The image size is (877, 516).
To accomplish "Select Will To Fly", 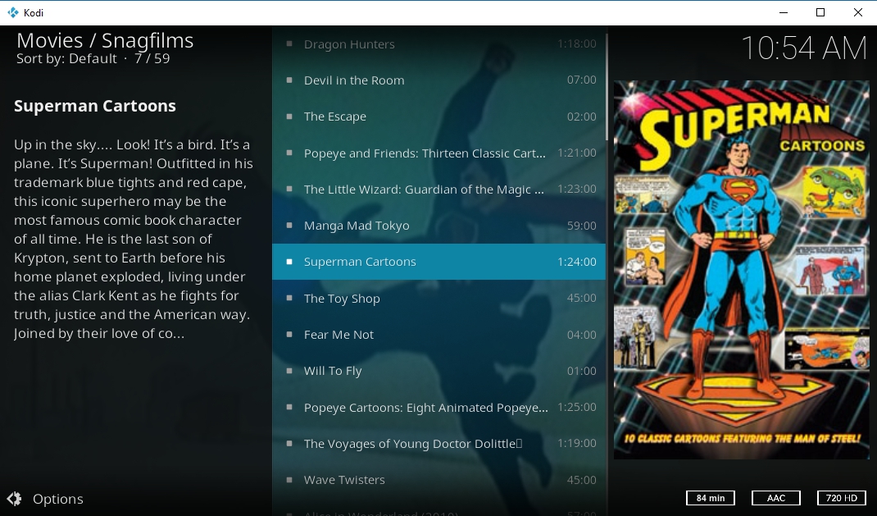I will (438, 371).
